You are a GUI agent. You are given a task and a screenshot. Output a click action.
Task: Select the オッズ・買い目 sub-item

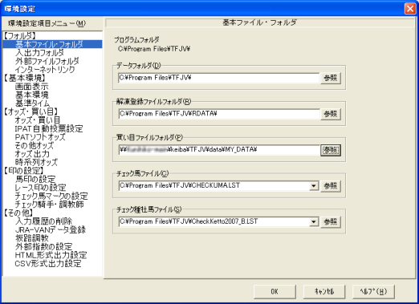[x=38, y=120]
